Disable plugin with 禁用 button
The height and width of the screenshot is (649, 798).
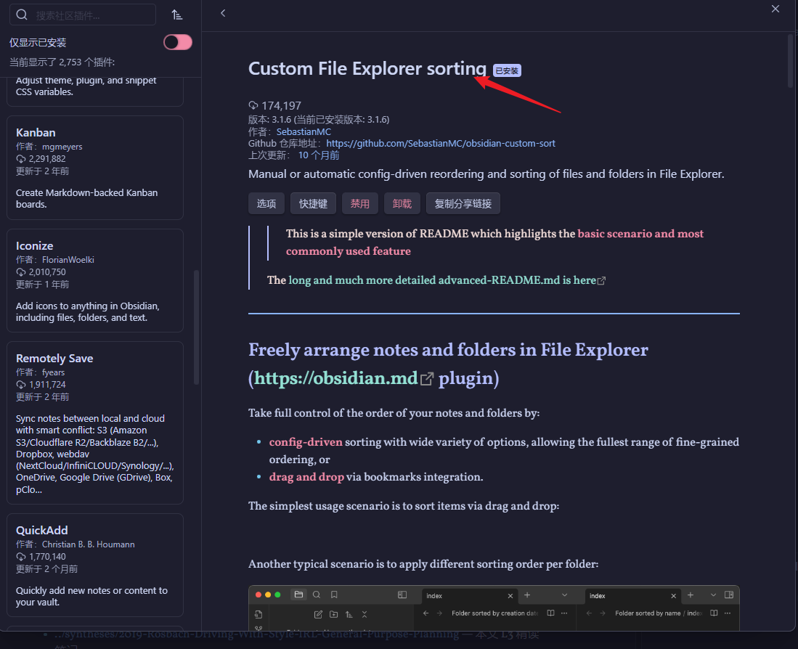point(360,203)
